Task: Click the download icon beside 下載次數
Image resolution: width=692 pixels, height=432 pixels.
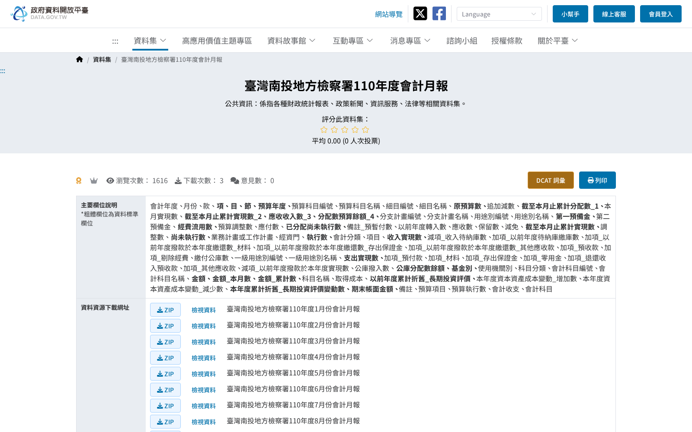Action: pyautogui.click(x=178, y=181)
